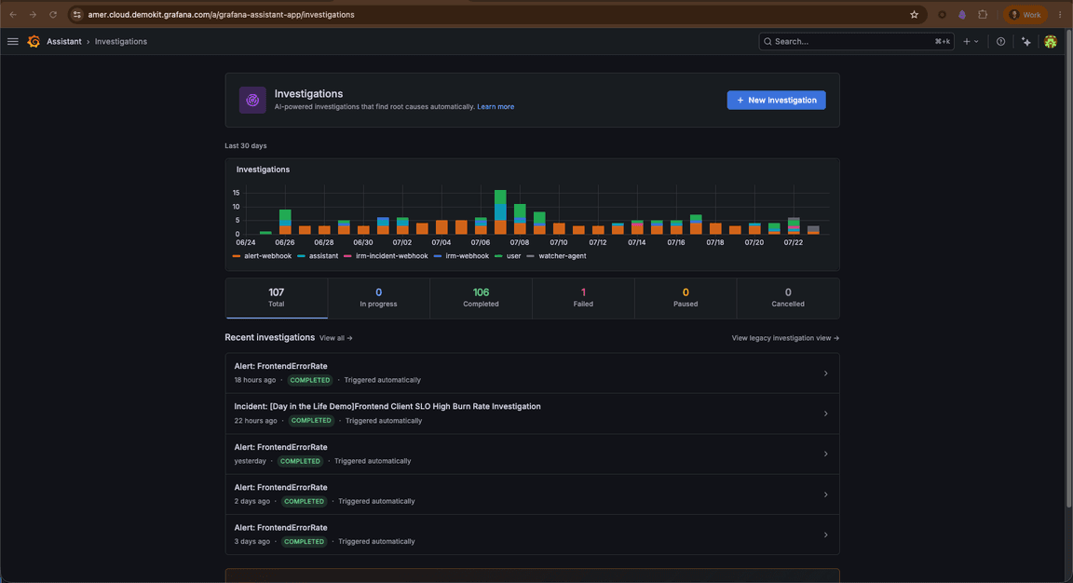Viewport: 1073px width, 583px height.
Task: Select the Cancelled tab
Action: 788,298
